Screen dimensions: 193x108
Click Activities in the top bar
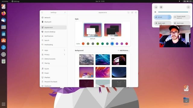[5, 1]
